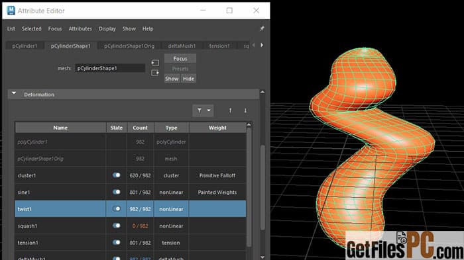Click the go to output connection icon
This screenshot has width=464, height=260.
pos(155,72)
